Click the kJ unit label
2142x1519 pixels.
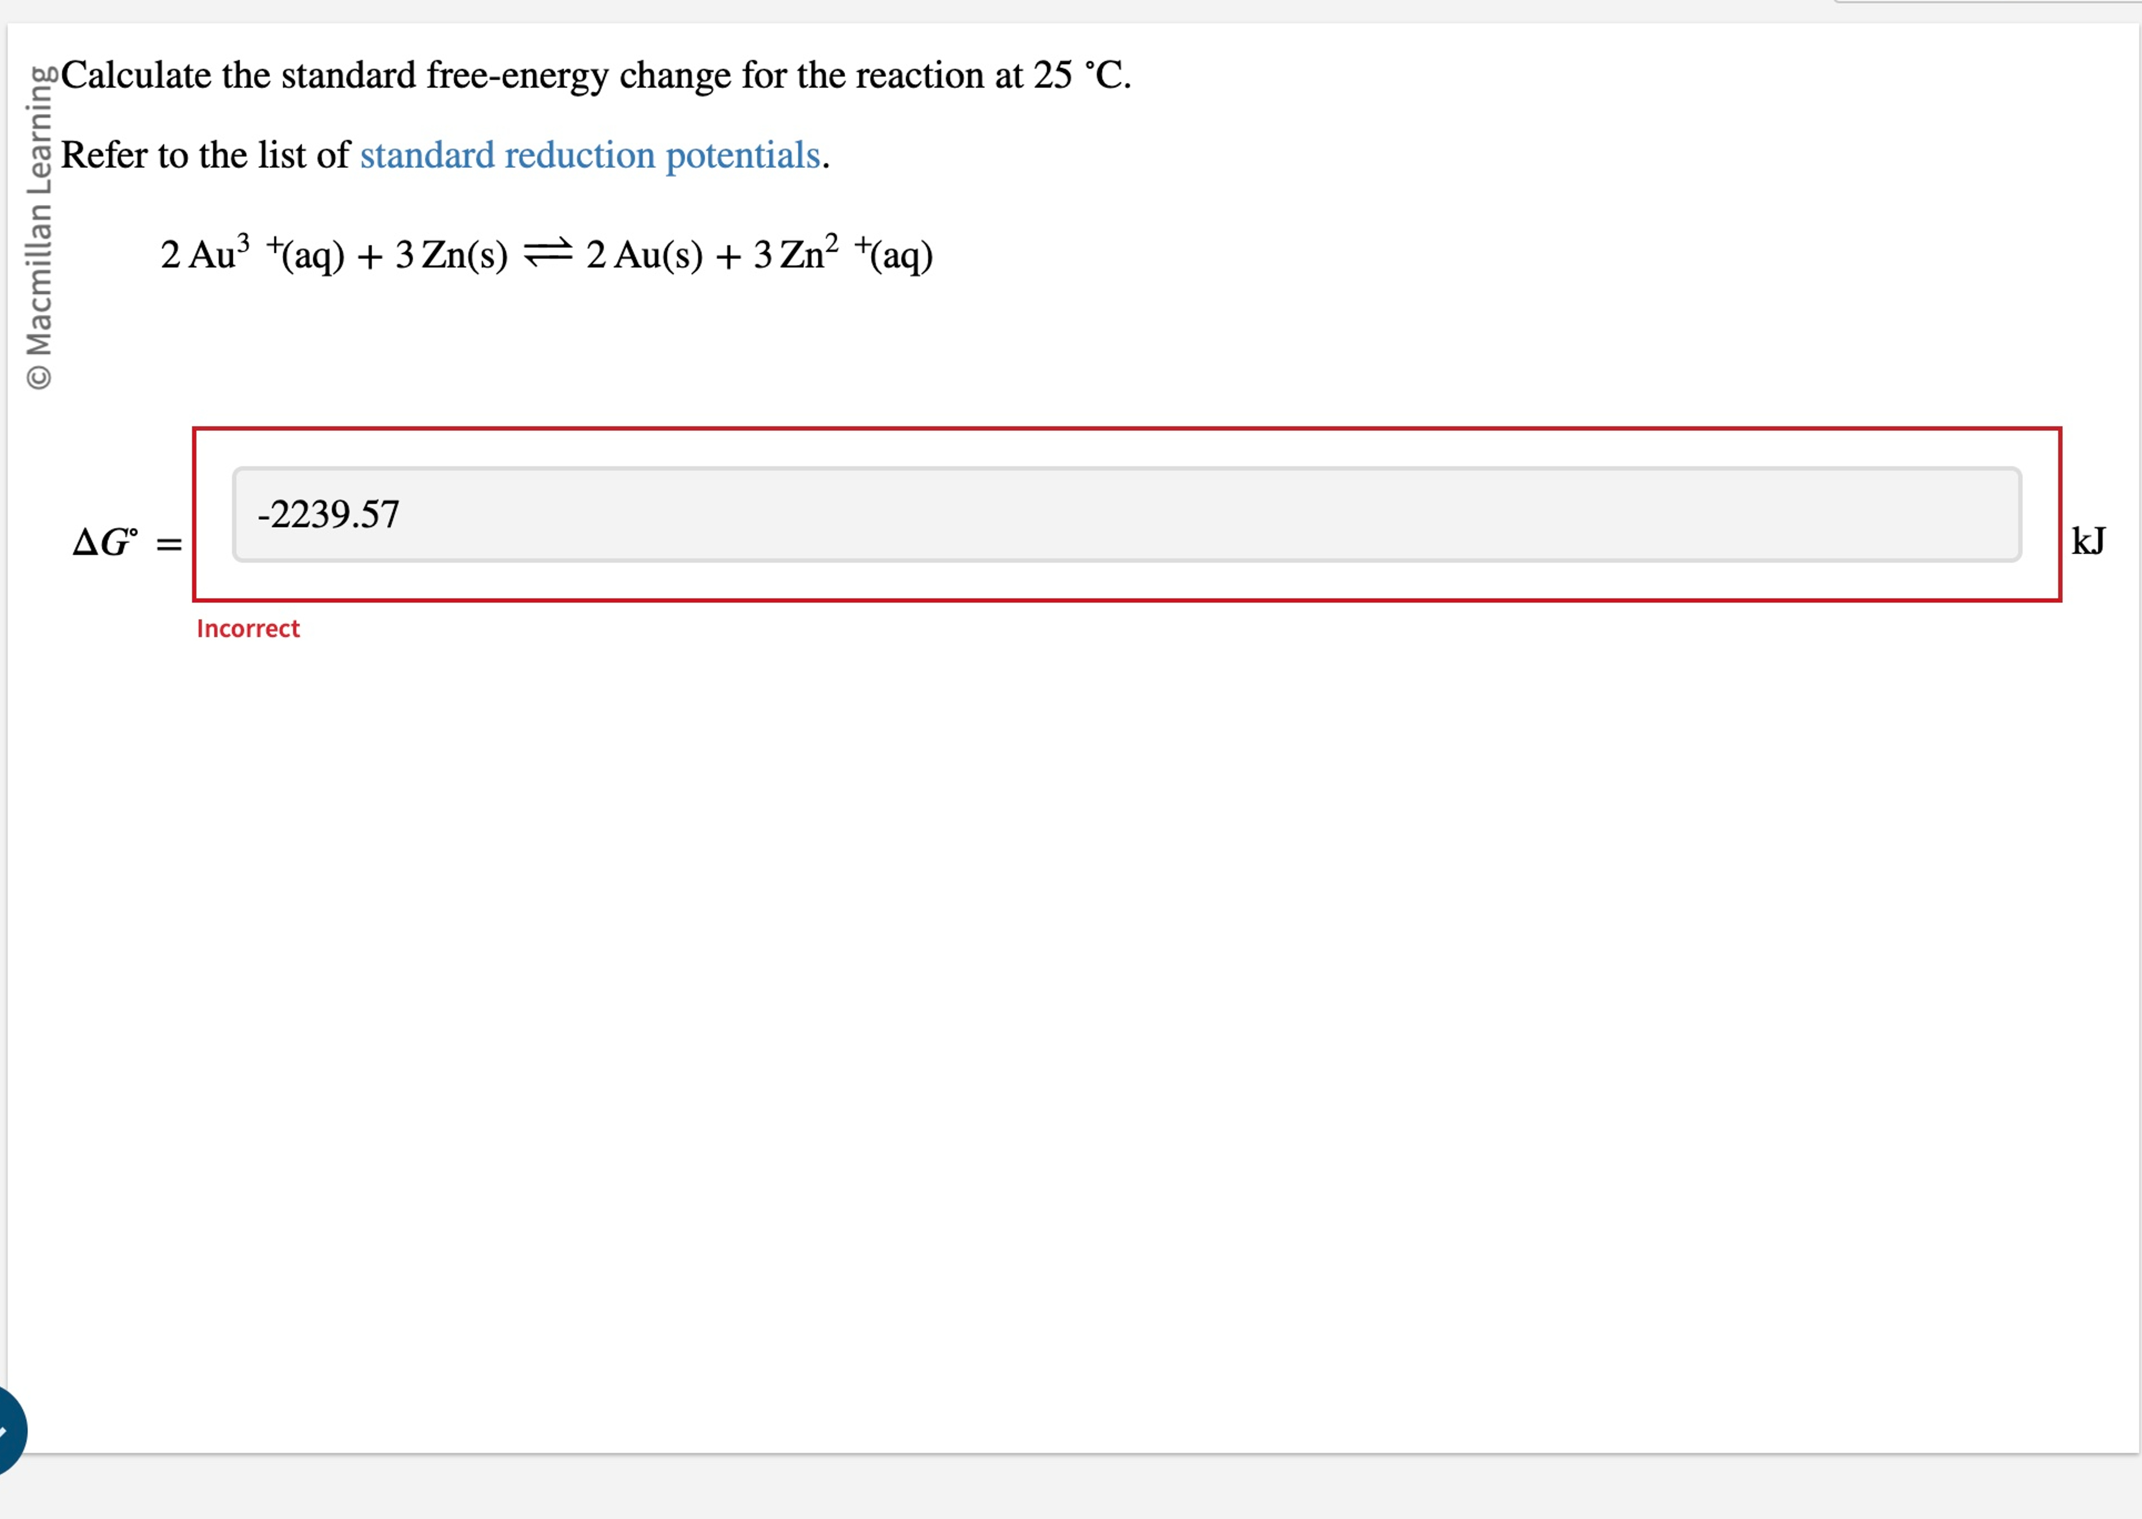click(x=2083, y=539)
